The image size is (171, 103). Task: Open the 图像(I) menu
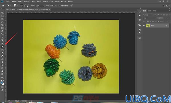(20, 1)
